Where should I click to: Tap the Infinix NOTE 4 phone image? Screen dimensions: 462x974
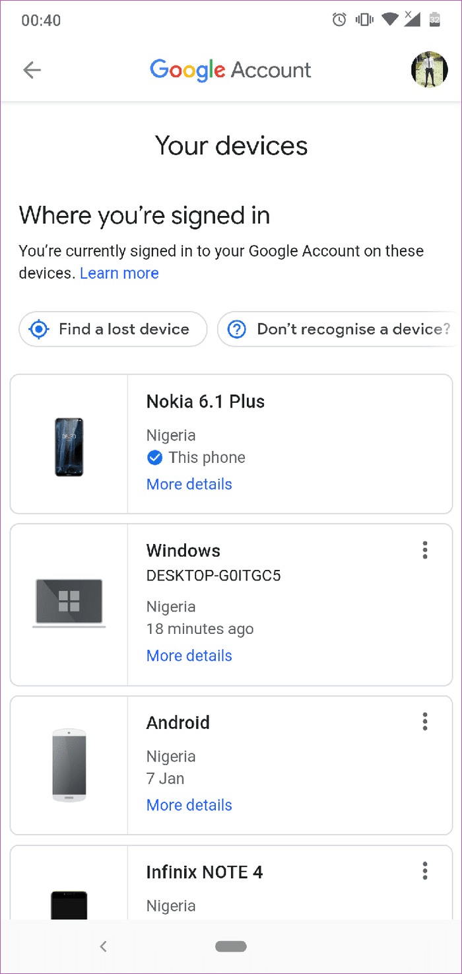69,905
